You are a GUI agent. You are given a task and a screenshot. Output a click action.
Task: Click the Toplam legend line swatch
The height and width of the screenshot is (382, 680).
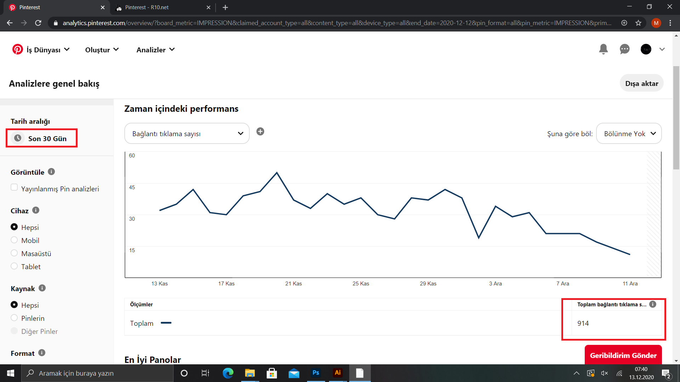point(166,323)
